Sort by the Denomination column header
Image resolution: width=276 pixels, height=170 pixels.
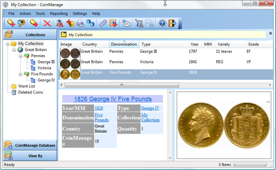pyautogui.click(x=124, y=44)
